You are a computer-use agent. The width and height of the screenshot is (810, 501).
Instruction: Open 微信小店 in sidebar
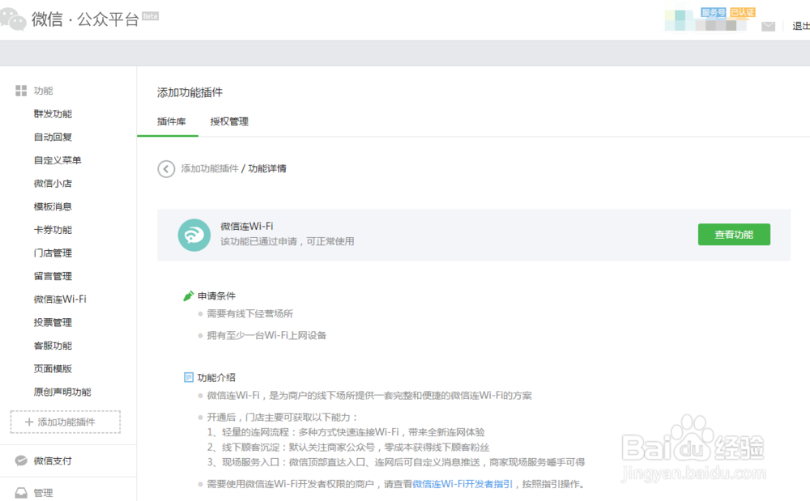53,184
